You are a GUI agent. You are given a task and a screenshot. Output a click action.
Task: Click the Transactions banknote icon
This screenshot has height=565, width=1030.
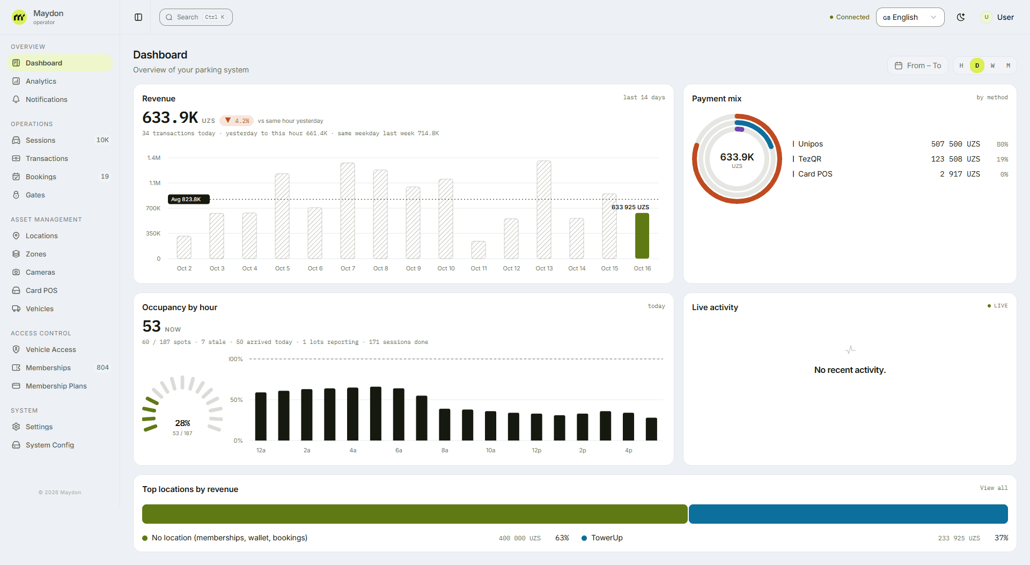click(16, 158)
